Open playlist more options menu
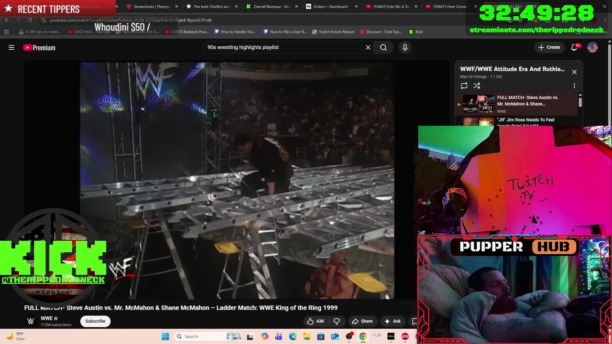The height and width of the screenshot is (344, 612). (x=574, y=86)
